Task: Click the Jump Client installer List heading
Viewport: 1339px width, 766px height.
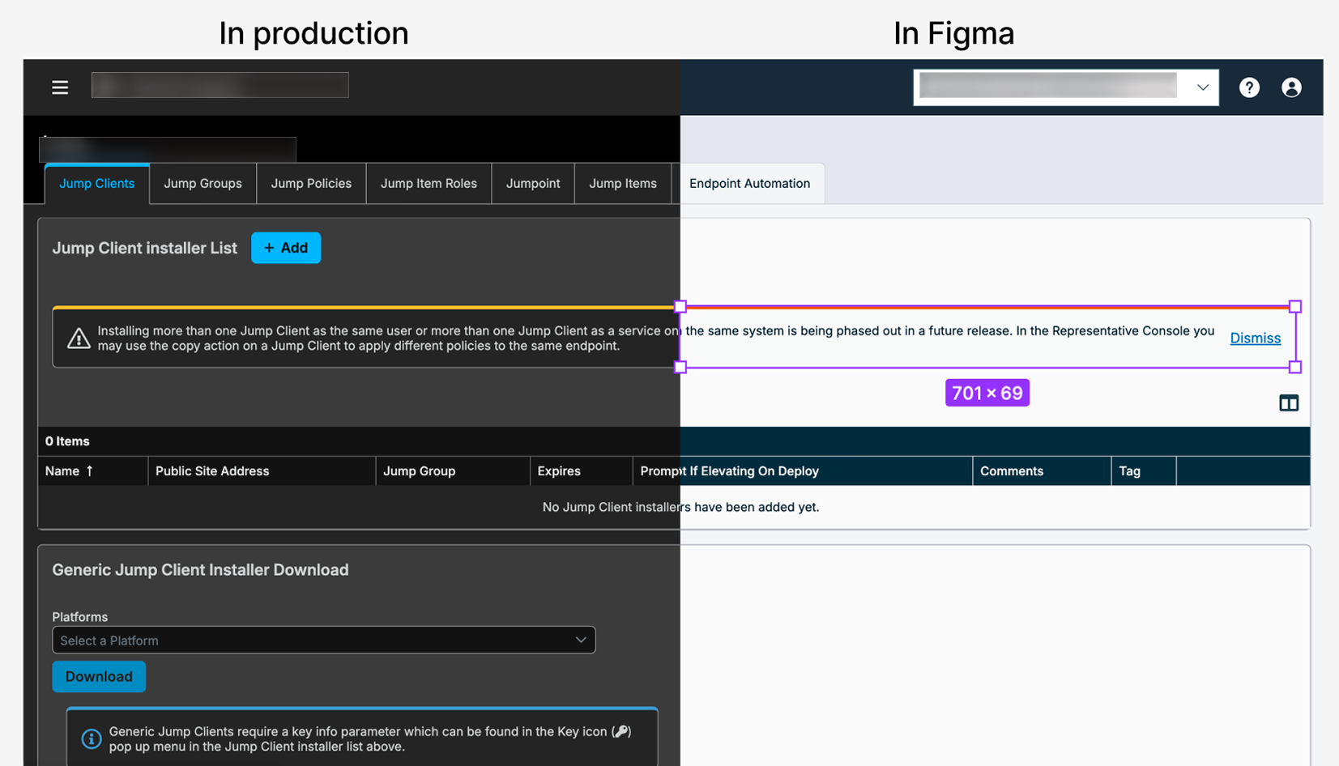Action: pos(144,249)
